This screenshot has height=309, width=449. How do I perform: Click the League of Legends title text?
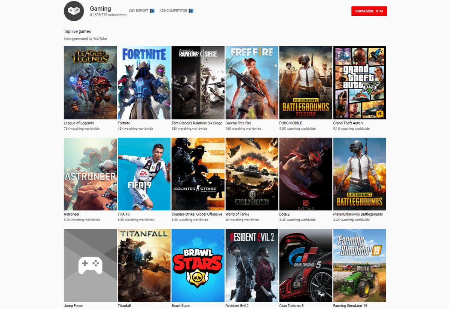click(x=79, y=123)
